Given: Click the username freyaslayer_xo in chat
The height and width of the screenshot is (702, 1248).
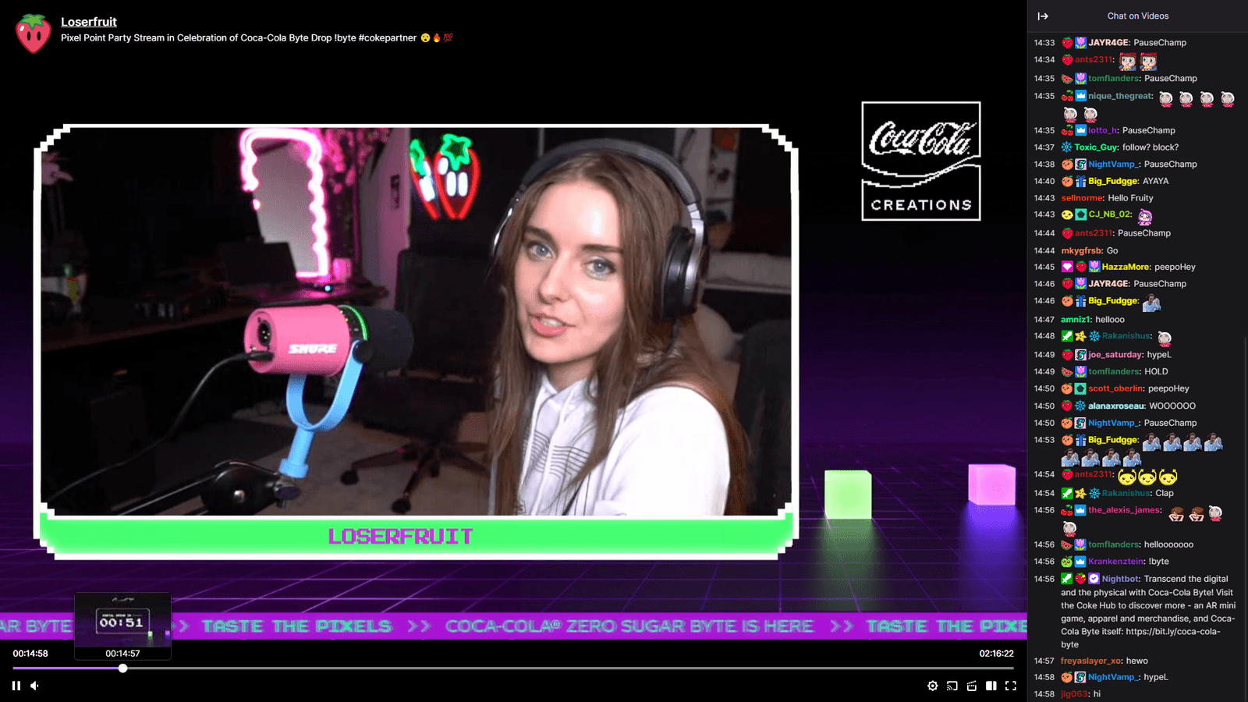Looking at the screenshot, I should (x=1090, y=661).
